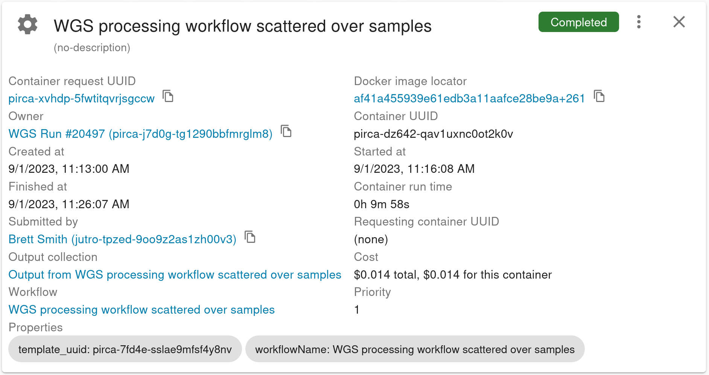709x375 pixels.
Task: Select the Container UUID value text
Action: pyautogui.click(x=433, y=134)
